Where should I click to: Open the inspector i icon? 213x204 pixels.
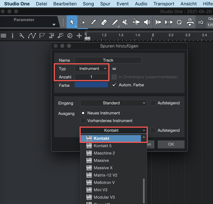click(x=13, y=36)
